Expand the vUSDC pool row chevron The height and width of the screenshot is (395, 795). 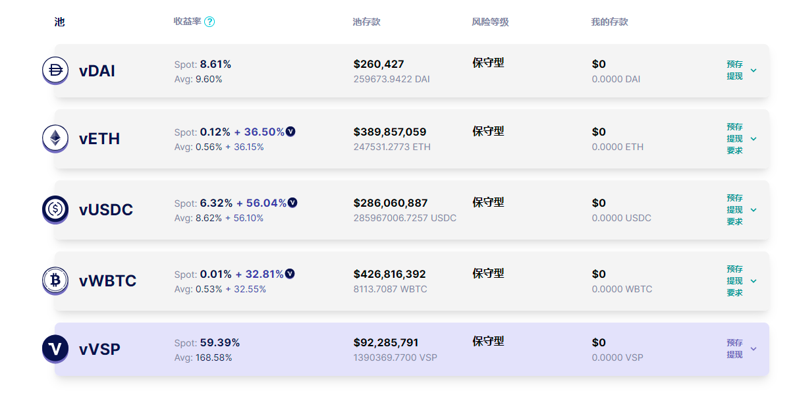point(754,210)
